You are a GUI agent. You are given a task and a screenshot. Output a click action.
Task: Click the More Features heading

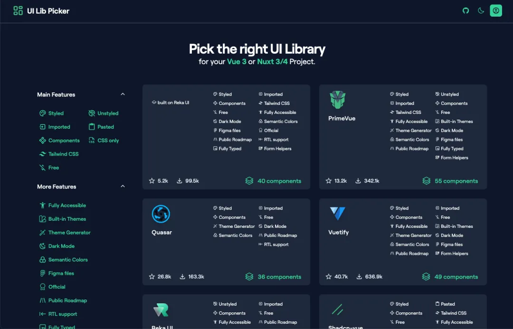click(57, 187)
